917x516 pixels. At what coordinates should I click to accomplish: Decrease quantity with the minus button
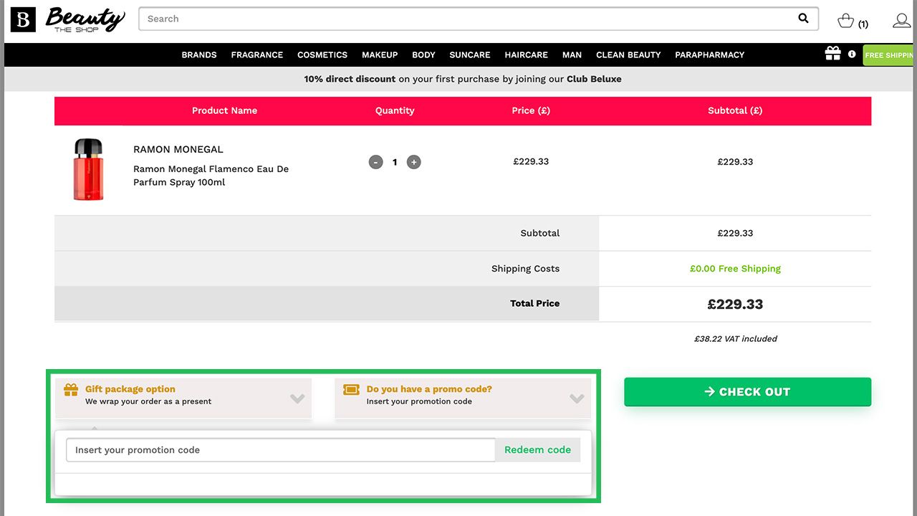[376, 162]
